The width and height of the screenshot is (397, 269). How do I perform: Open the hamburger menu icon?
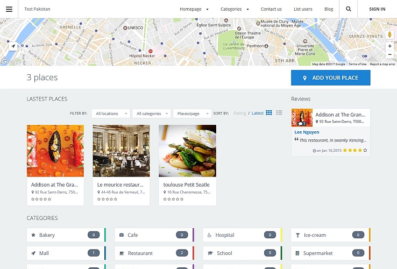[x=9, y=9]
